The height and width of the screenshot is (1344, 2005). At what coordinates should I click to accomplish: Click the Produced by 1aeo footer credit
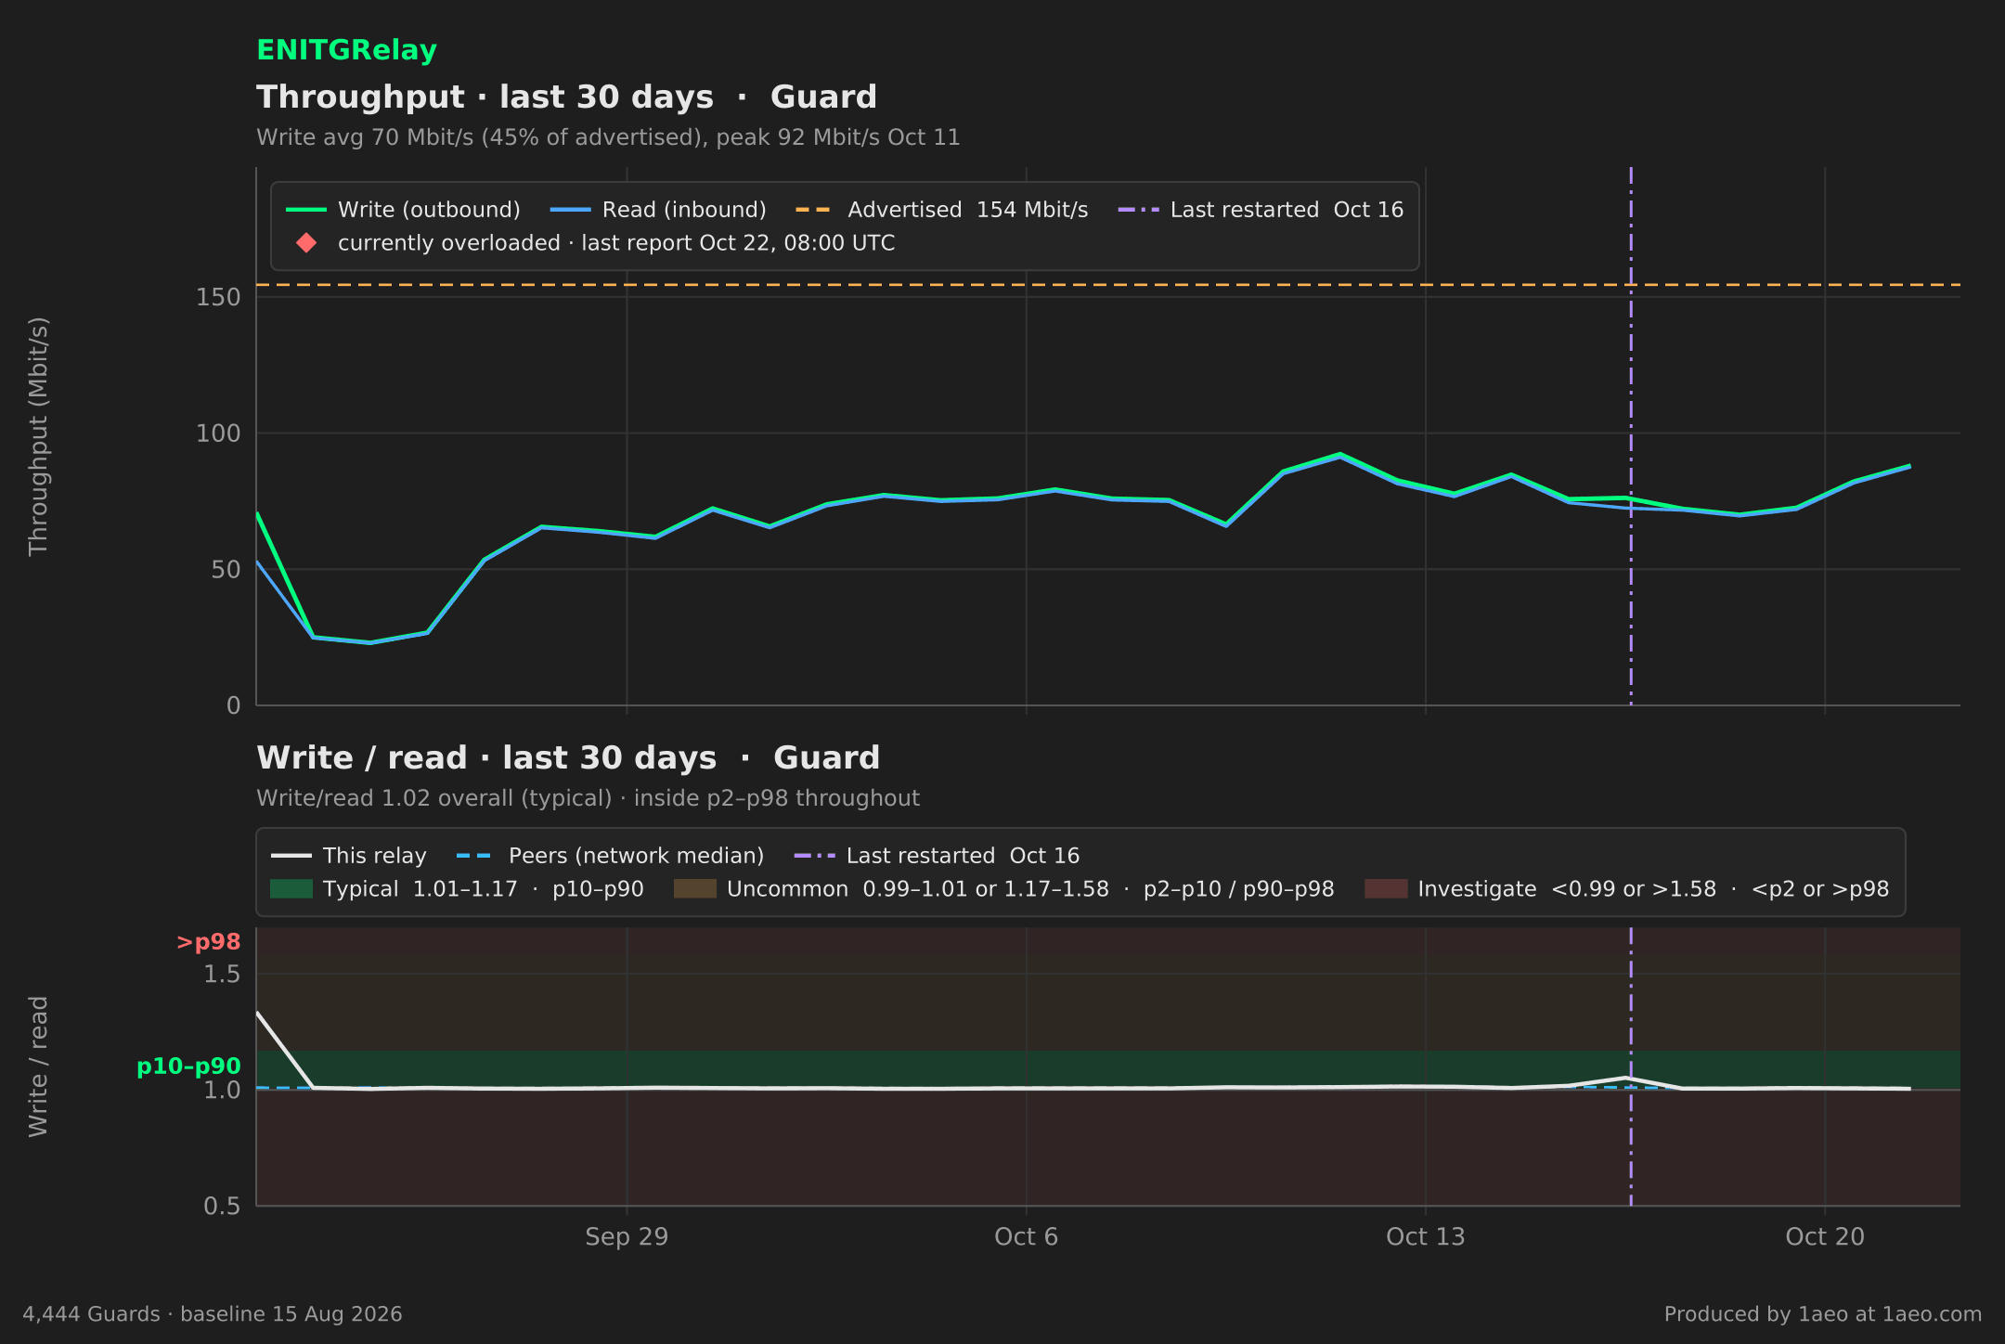pos(1823,1314)
